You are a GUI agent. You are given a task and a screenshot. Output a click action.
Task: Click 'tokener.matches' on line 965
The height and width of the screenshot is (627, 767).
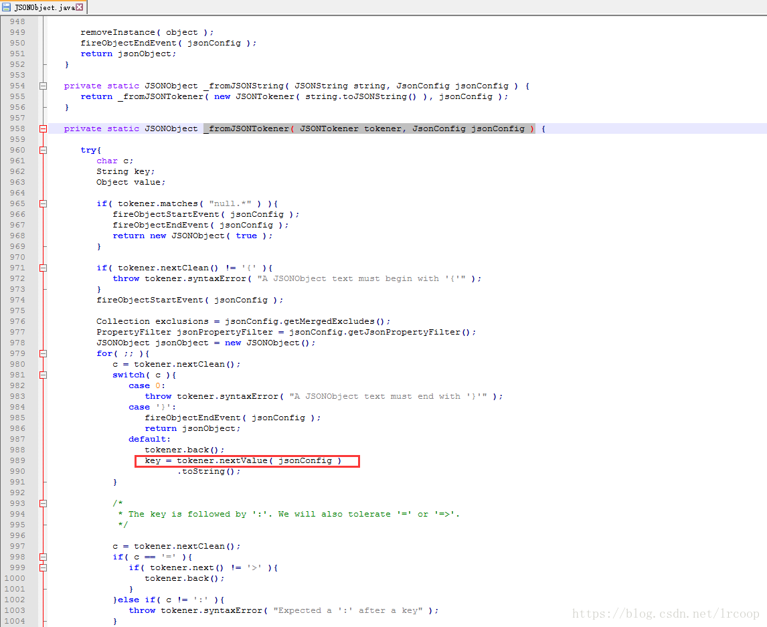coord(157,203)
